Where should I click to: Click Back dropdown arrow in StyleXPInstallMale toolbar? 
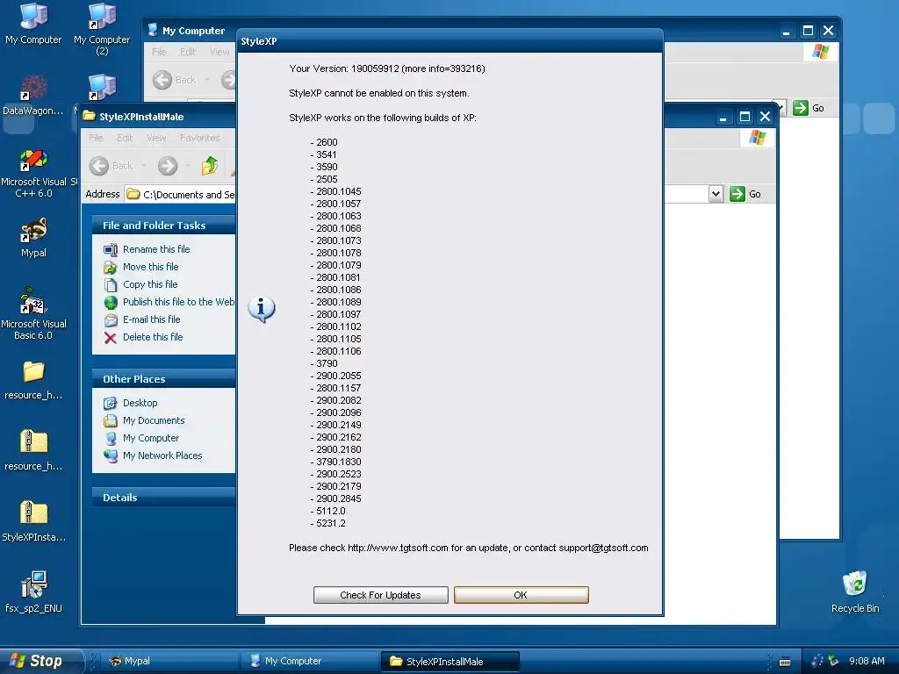(x=143, y=166)
